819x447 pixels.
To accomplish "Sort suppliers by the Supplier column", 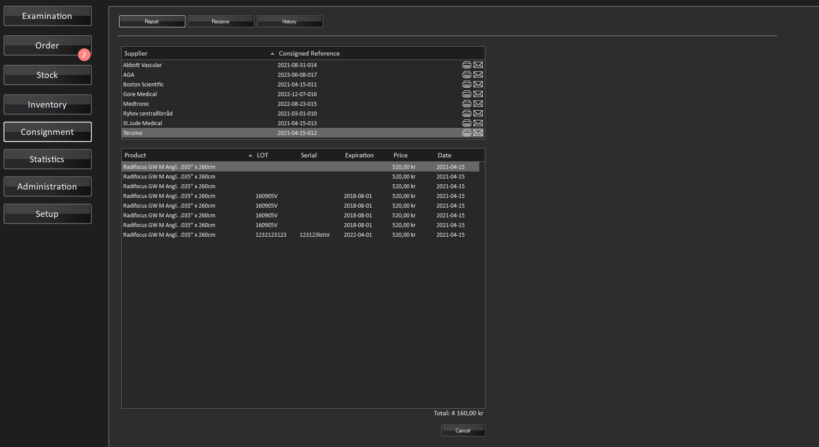I will click(x=199, y=53).
